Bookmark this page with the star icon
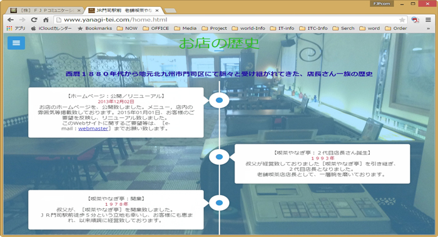The image size is (438, 237). click(402, 20)
